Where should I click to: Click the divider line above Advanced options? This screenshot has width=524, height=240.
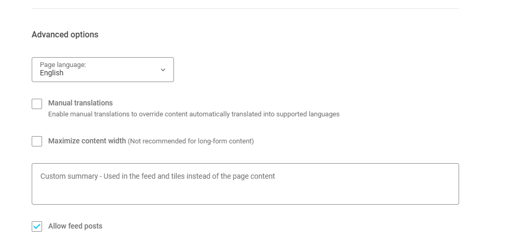click(x=245, y=9)
